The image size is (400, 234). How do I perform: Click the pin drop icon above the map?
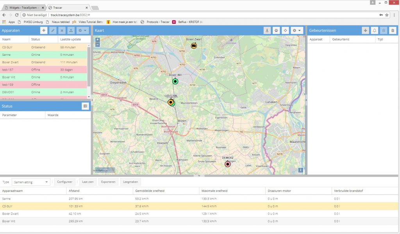267,30
